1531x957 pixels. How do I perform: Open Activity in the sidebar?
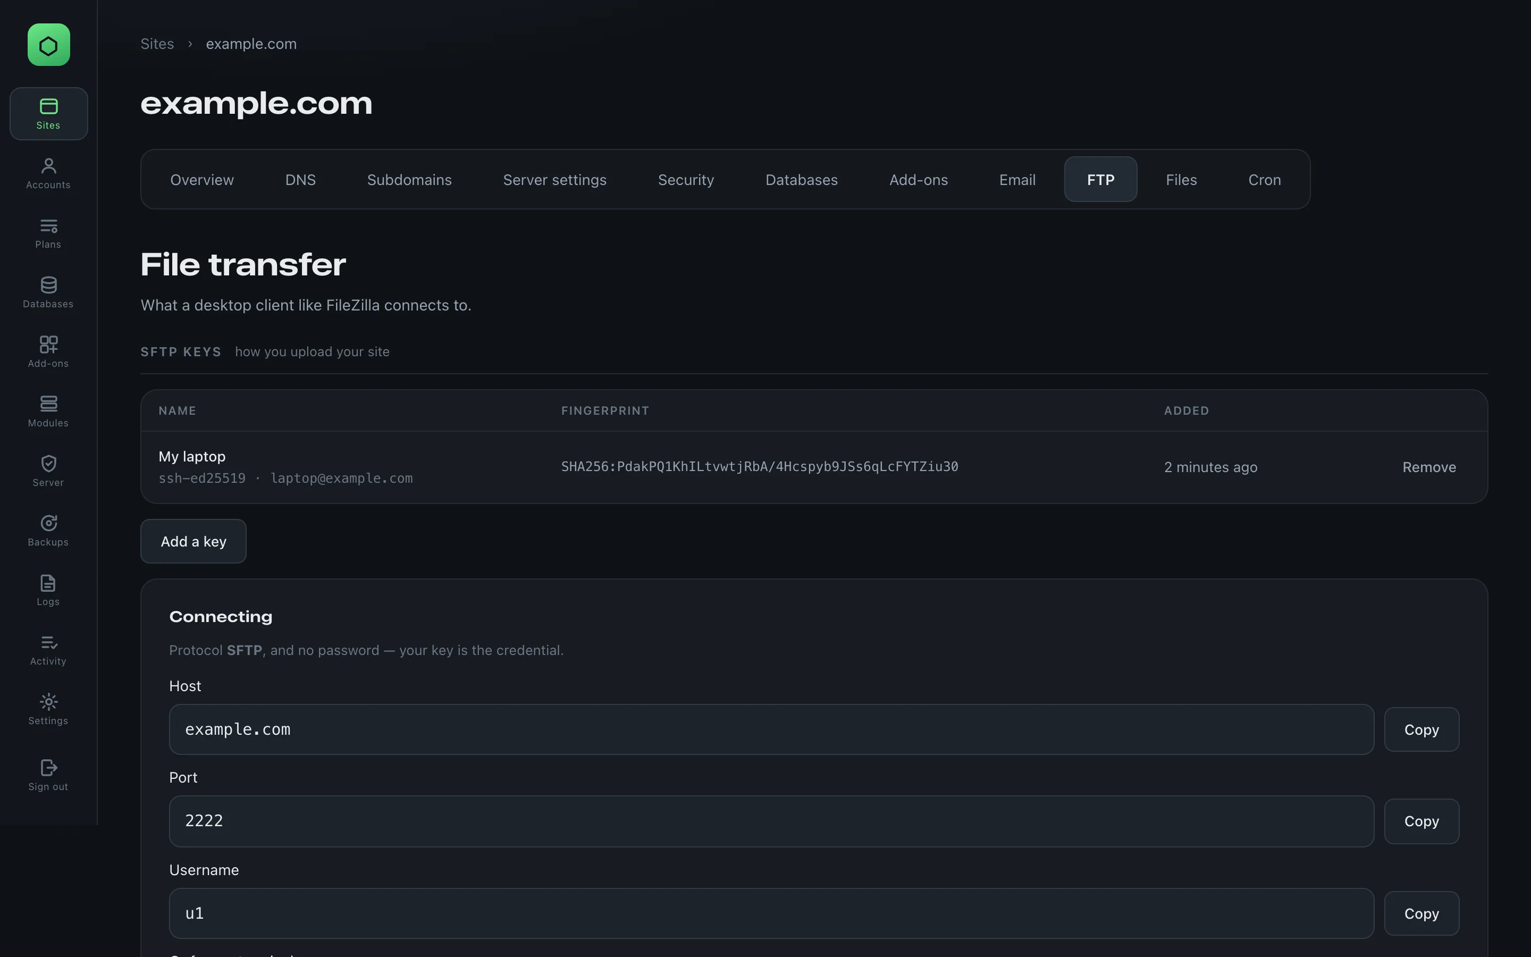click(x=49, y=649)
